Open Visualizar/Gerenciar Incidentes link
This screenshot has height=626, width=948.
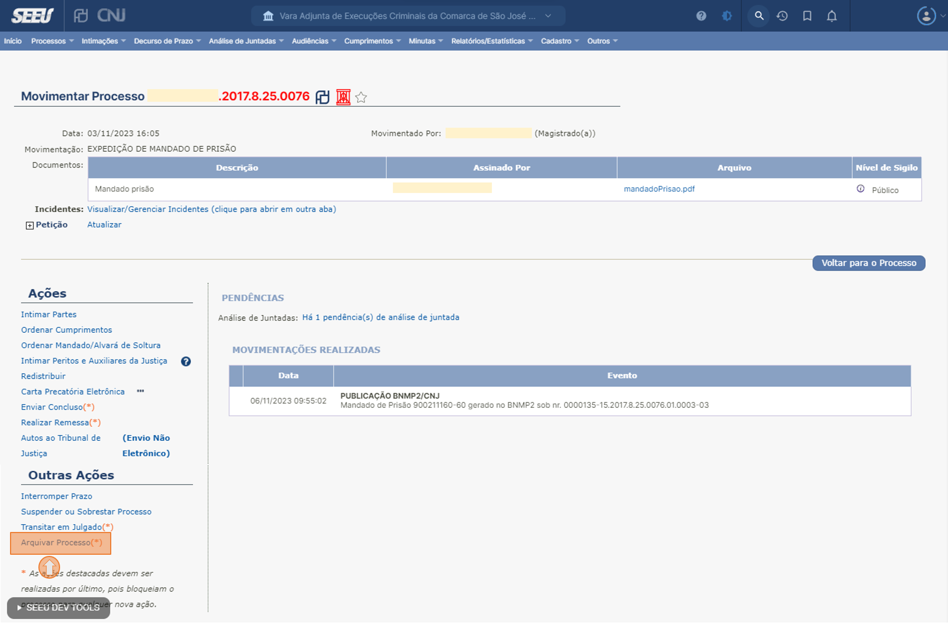click(211, 209)
